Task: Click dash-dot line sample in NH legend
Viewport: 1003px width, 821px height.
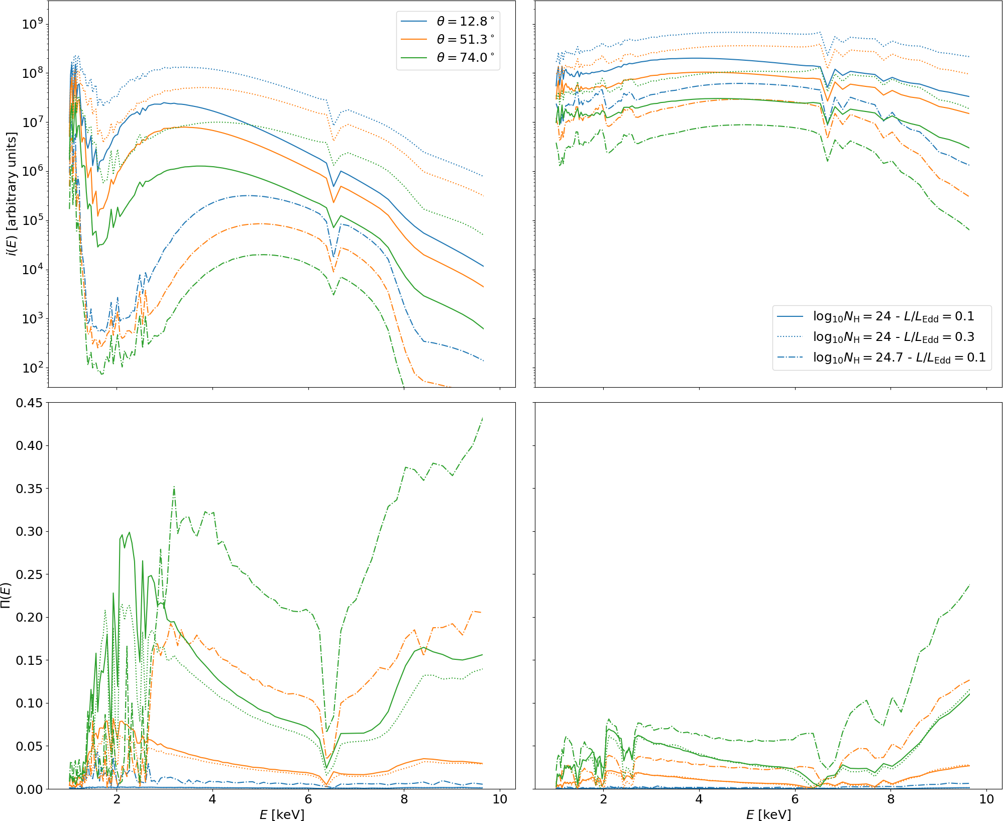Action: click(x=790, y=358)
